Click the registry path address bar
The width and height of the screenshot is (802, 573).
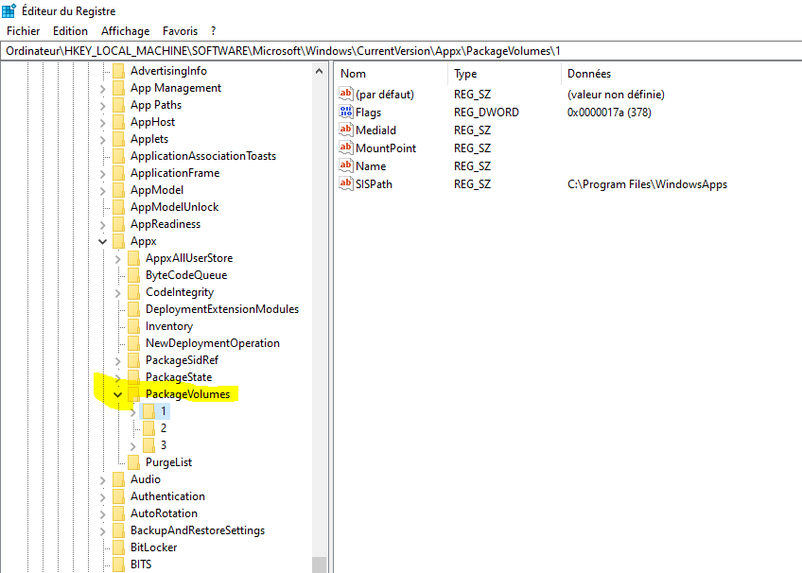pyautogui.click(x=401, y=51)
